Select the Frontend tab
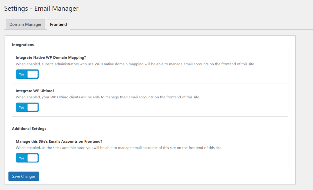The image size is (313, 190). (58, 24)
